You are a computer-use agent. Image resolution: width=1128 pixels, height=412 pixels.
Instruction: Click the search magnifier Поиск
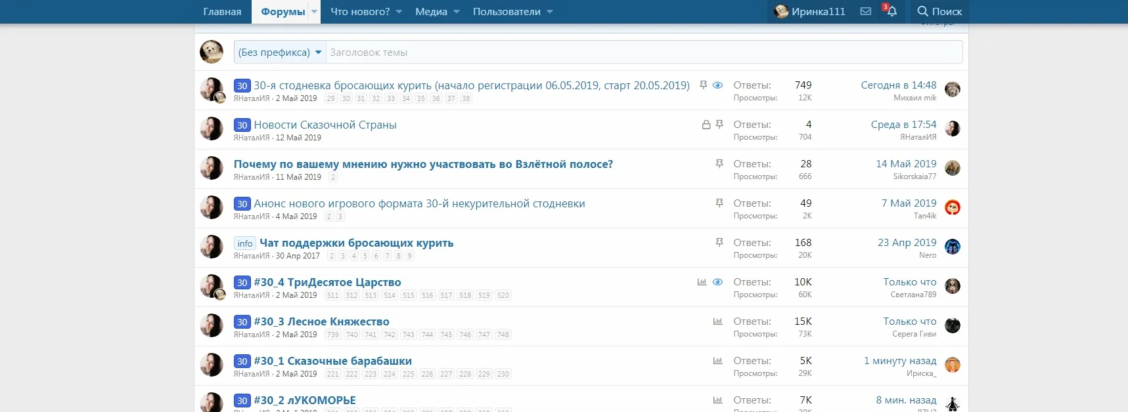[939, 11]
